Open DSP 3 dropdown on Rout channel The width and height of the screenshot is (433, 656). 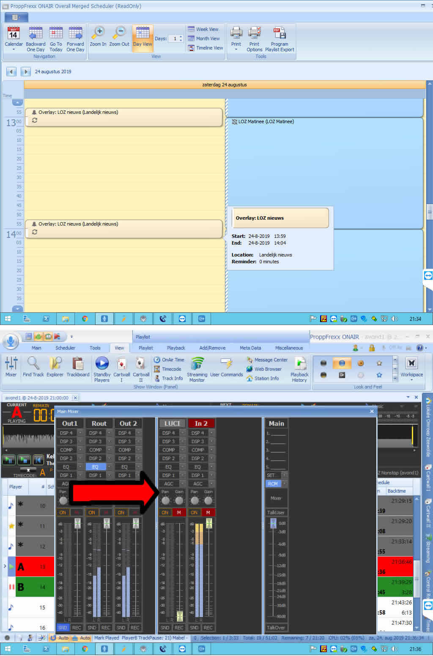click(109, 441)
